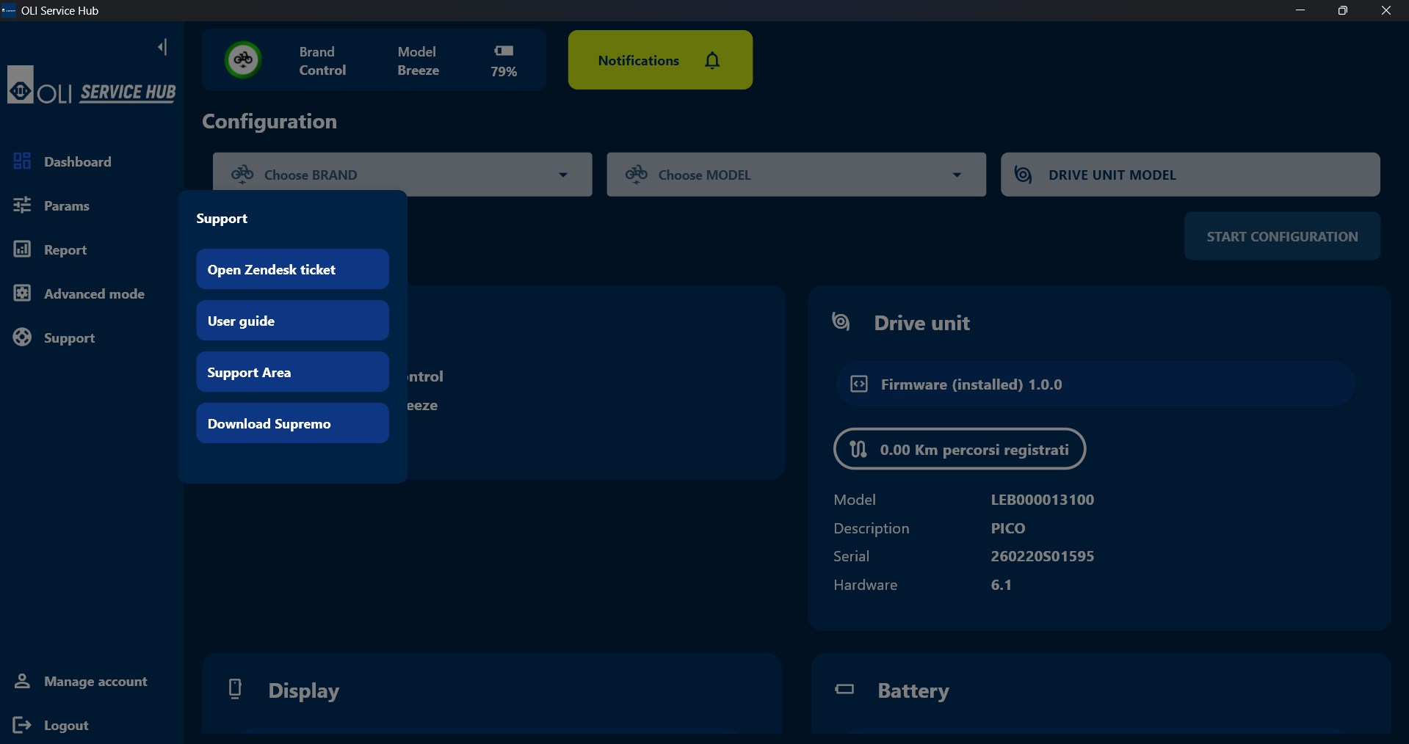Click the drive unit model motor icon
The width and height of the screenshot is (1409, 744).
1023,175
